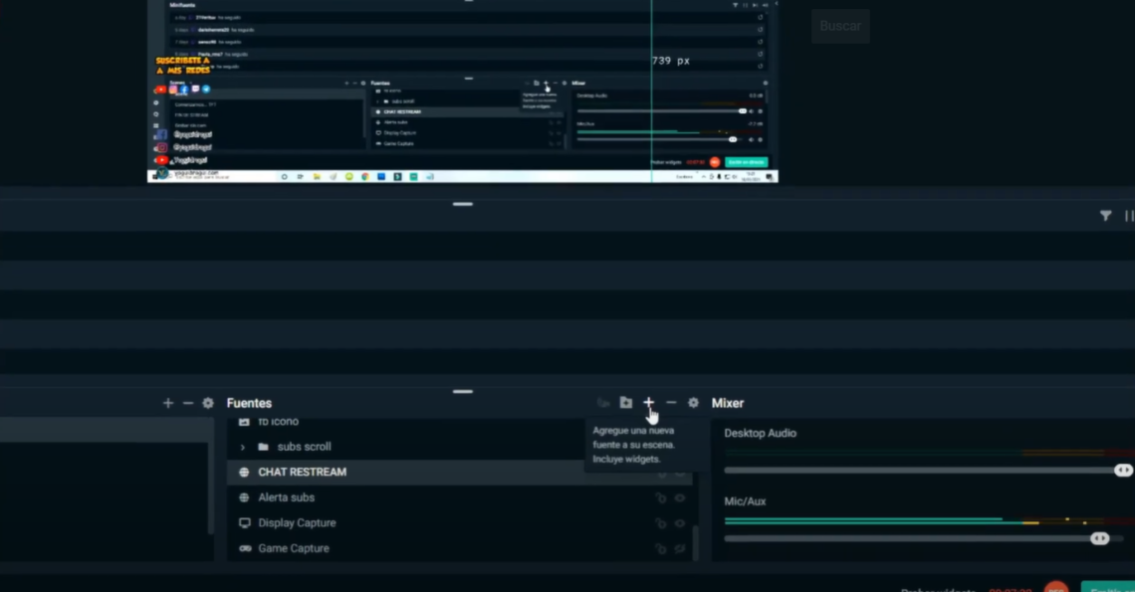Toggle visibility of the Alerta subs source
Image resolution: width=1135 pixels, height=592 pixels.
(x=680, y=497)
